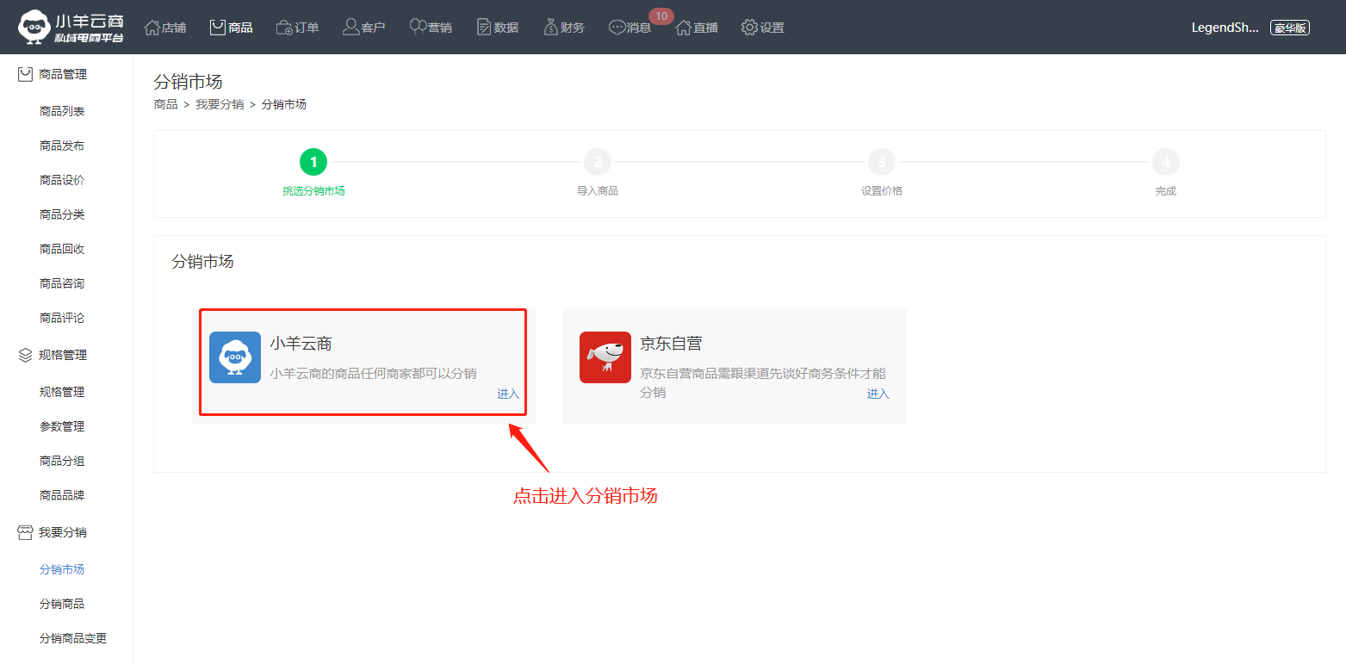The width and height of the screenshot is (1346, 664).
Task: Collapse the 商品管理 sidebar group
Action: pos(62,75)
